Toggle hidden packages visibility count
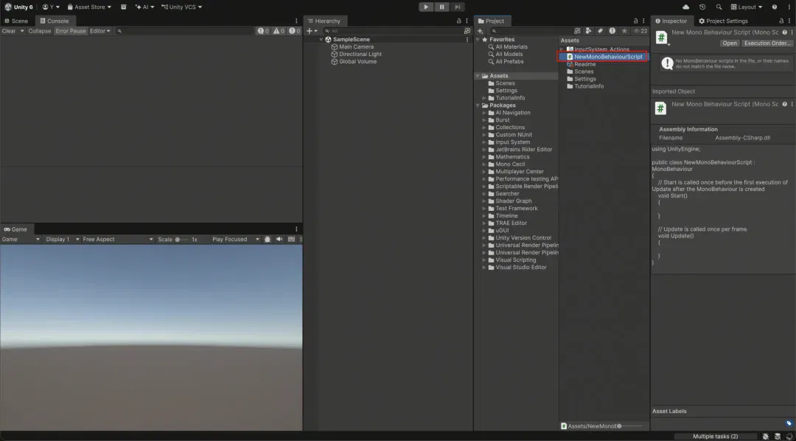The image size is (796, 441). pyautogui.click(x=640, y=31)
